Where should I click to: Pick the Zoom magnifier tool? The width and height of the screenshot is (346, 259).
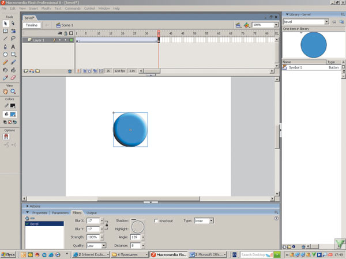click(13, 91)
